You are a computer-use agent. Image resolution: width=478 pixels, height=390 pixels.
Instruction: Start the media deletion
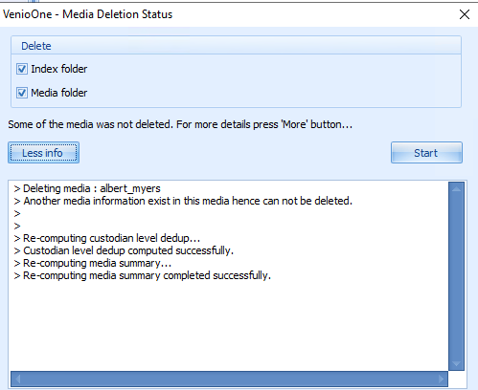pos(426,153)
